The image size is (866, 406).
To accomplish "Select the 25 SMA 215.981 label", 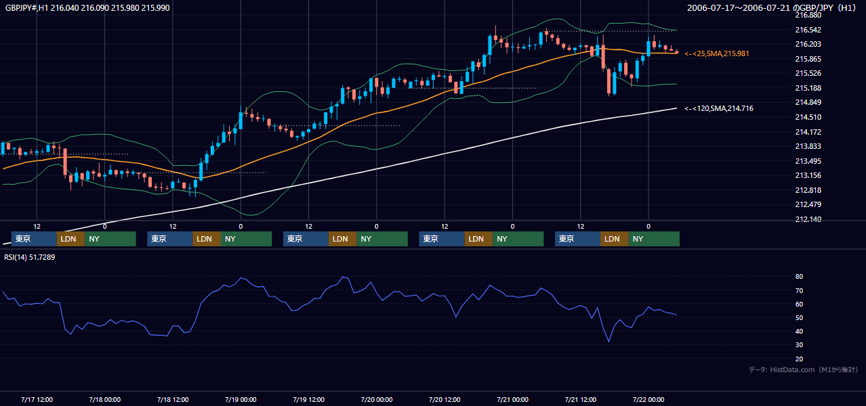I will [x=717, y=53].
